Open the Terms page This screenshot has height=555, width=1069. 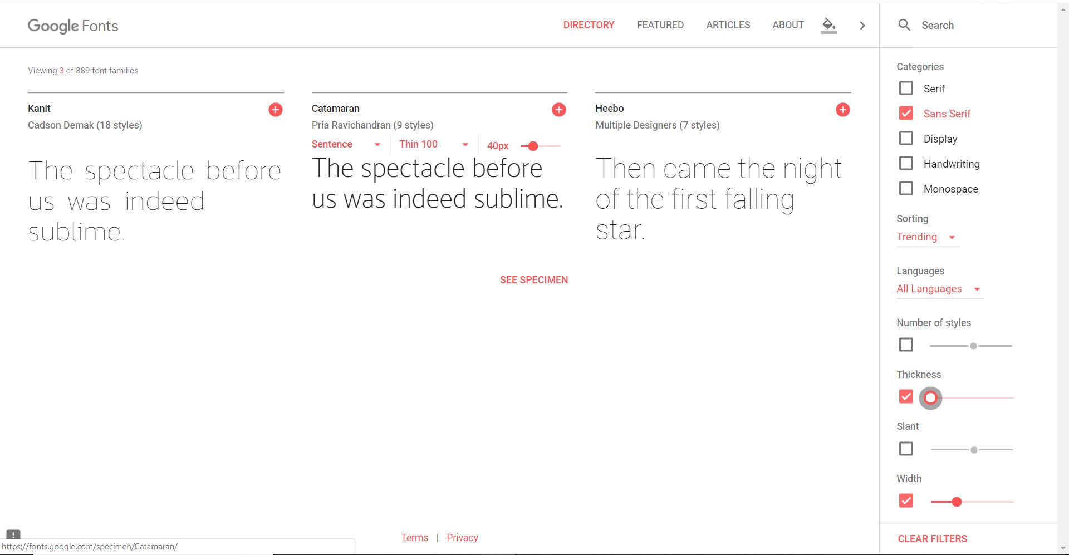414,537
